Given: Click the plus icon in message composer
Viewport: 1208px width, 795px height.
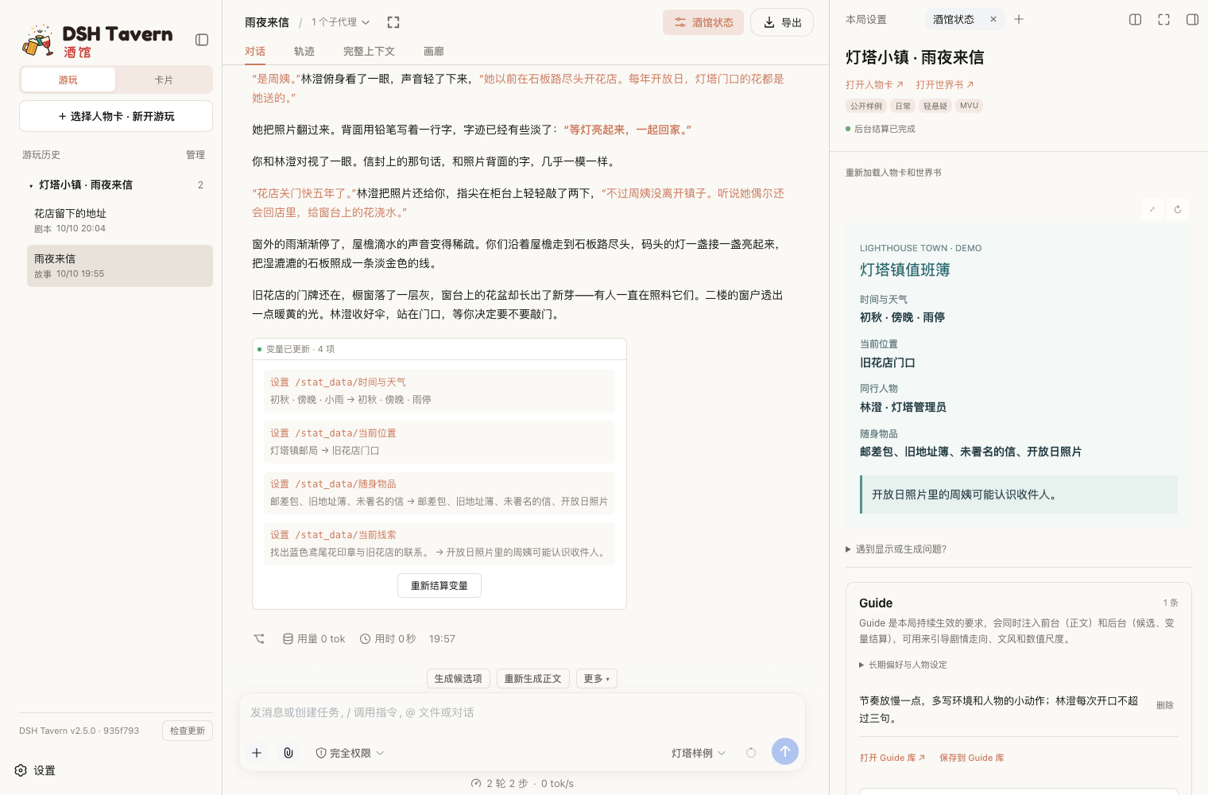Looking at the screenshot, I should (x=257, y=752).
